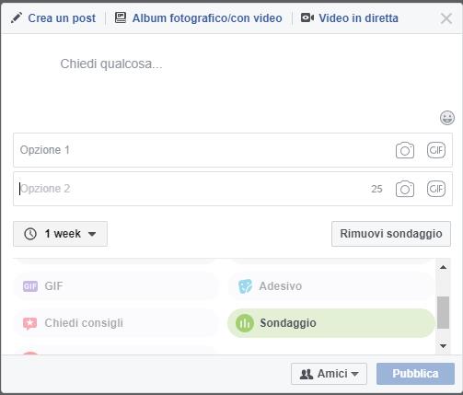Screen dimensions: 463x395
Task: Switch to Video in diretta tab
Action: [x=350, y=18]
